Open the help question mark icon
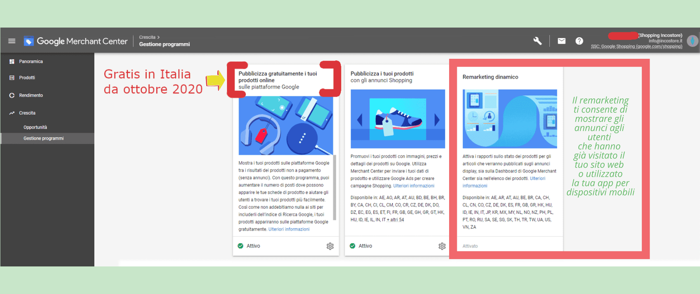 (x=579, y=41)
